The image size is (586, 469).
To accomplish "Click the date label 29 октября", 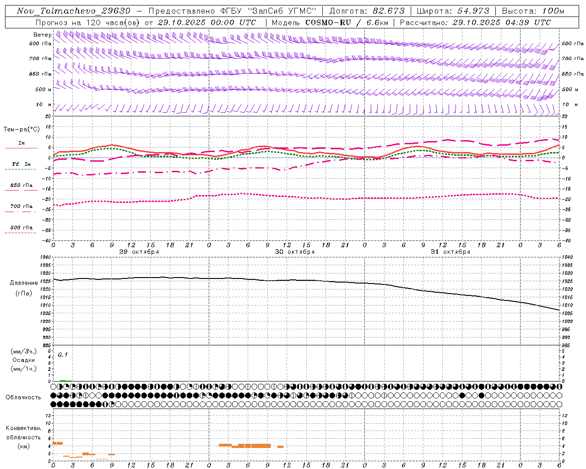I will [139, 252].
